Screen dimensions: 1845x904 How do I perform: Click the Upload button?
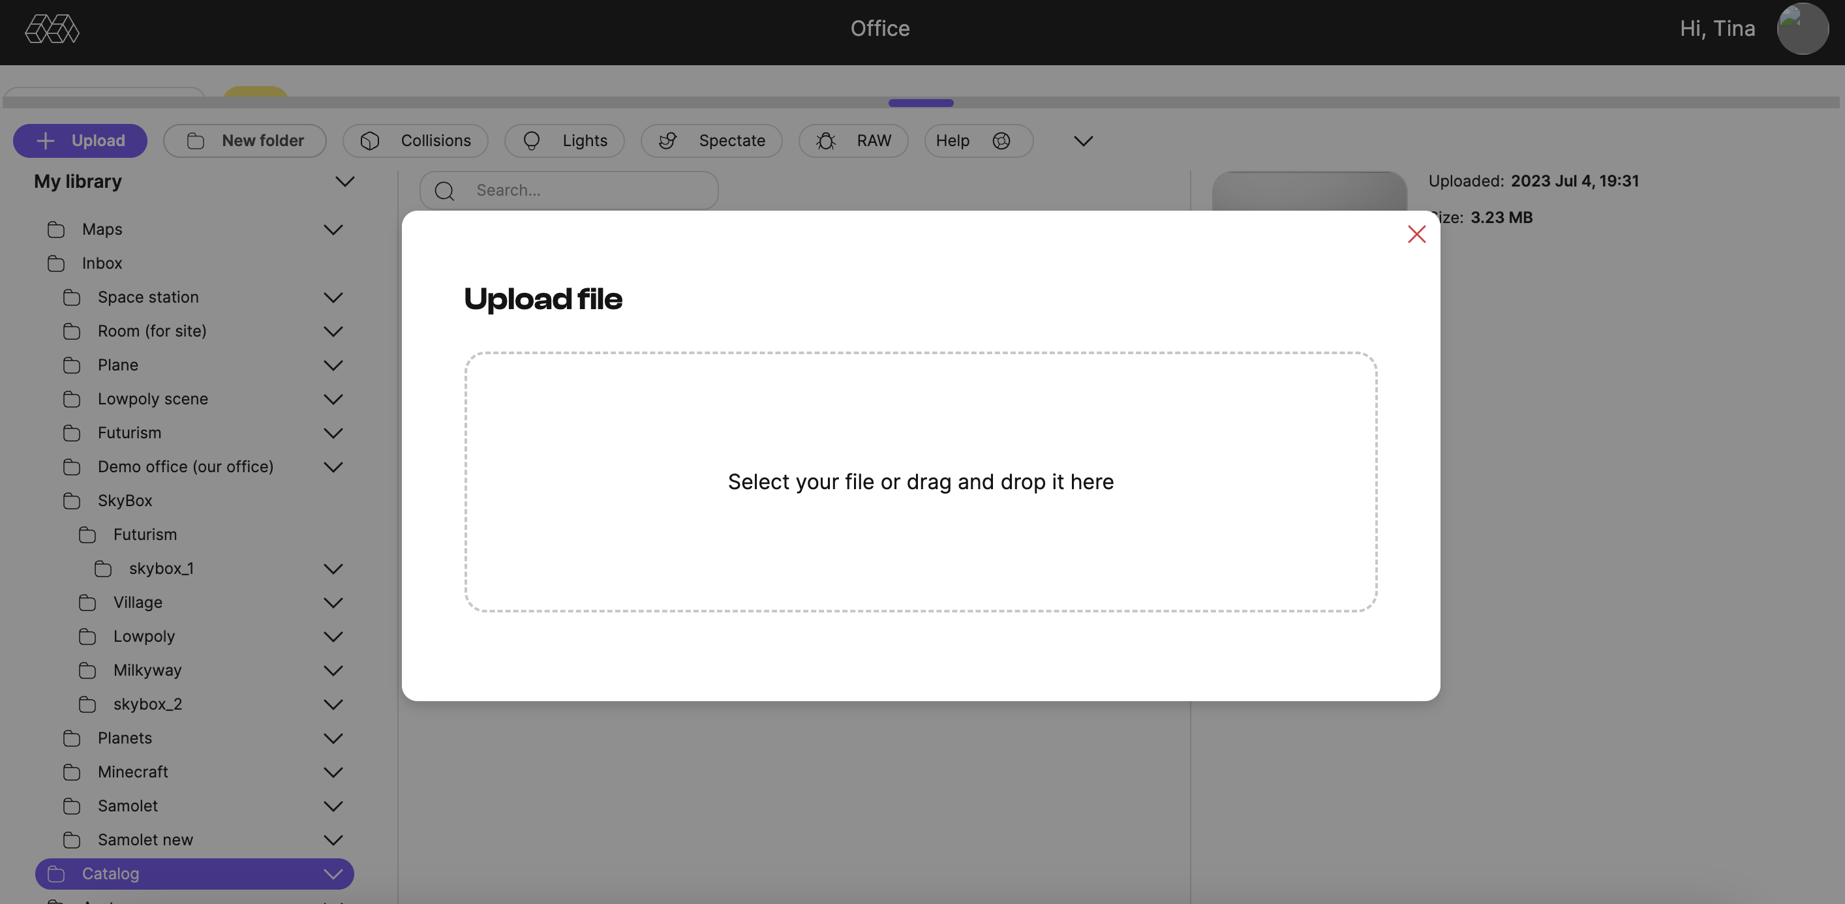[80, 140]
